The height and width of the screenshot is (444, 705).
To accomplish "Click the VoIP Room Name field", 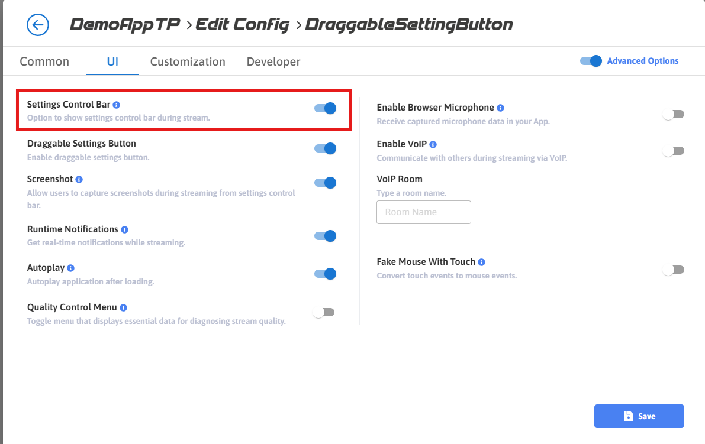I will tap(424, 212).
